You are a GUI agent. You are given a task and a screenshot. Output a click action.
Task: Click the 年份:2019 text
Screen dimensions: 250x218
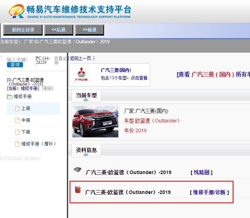tap(135, 130)
